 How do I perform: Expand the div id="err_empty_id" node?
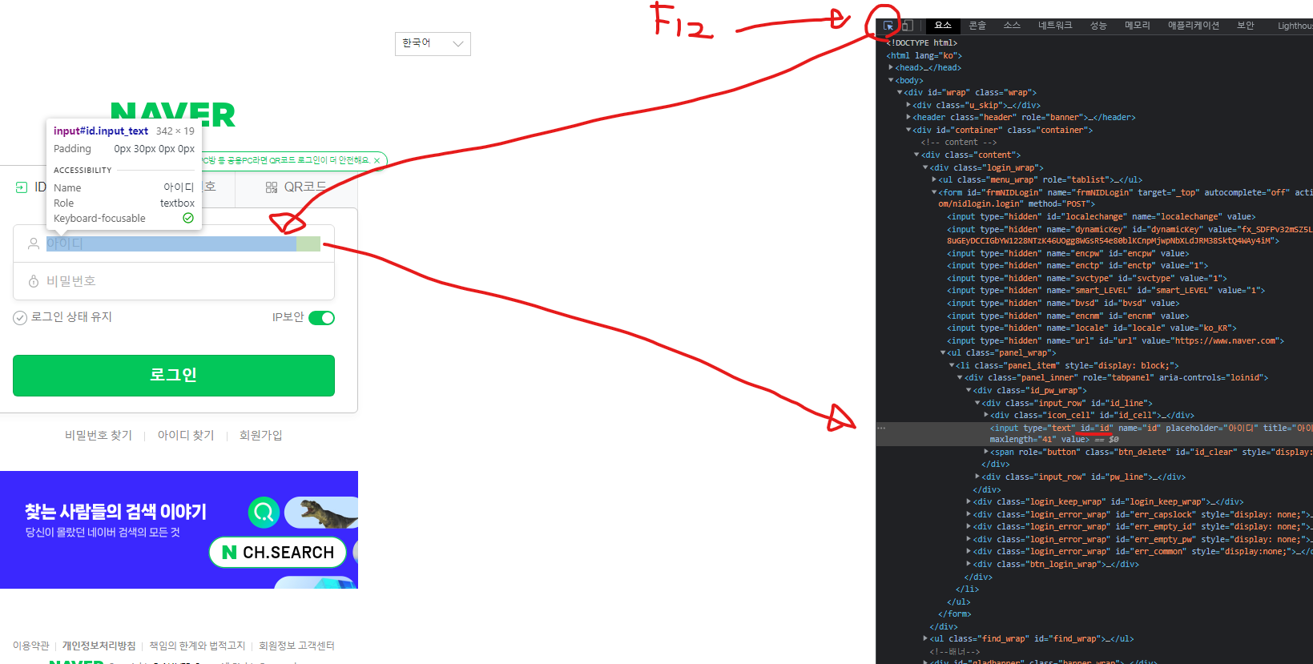969,526
